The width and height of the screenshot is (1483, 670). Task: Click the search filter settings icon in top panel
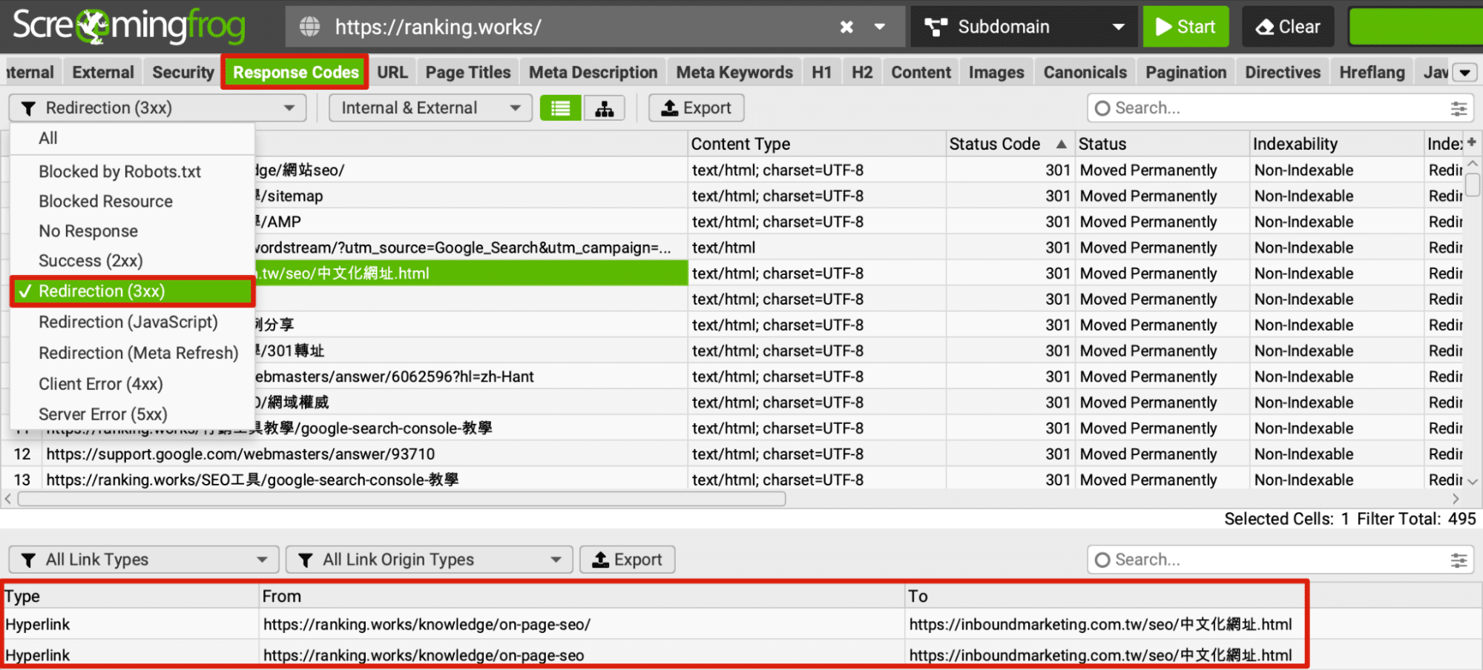click(1458, 109)
